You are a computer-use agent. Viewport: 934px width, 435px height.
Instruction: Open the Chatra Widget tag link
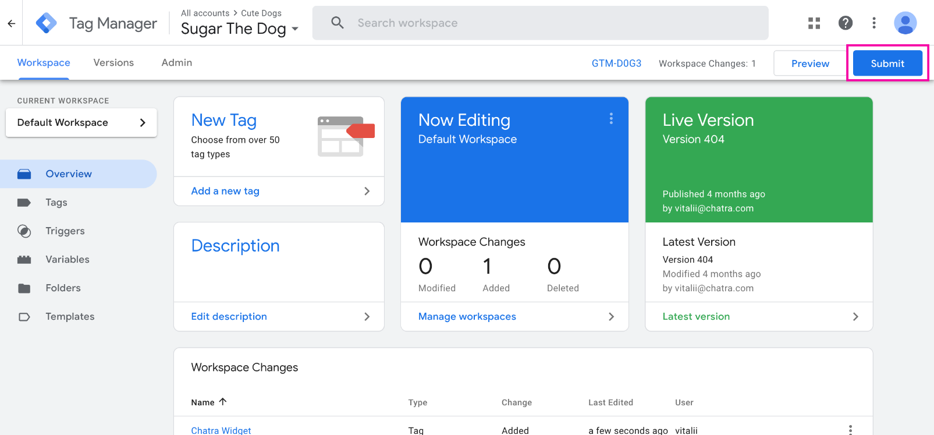click(221, 430)
